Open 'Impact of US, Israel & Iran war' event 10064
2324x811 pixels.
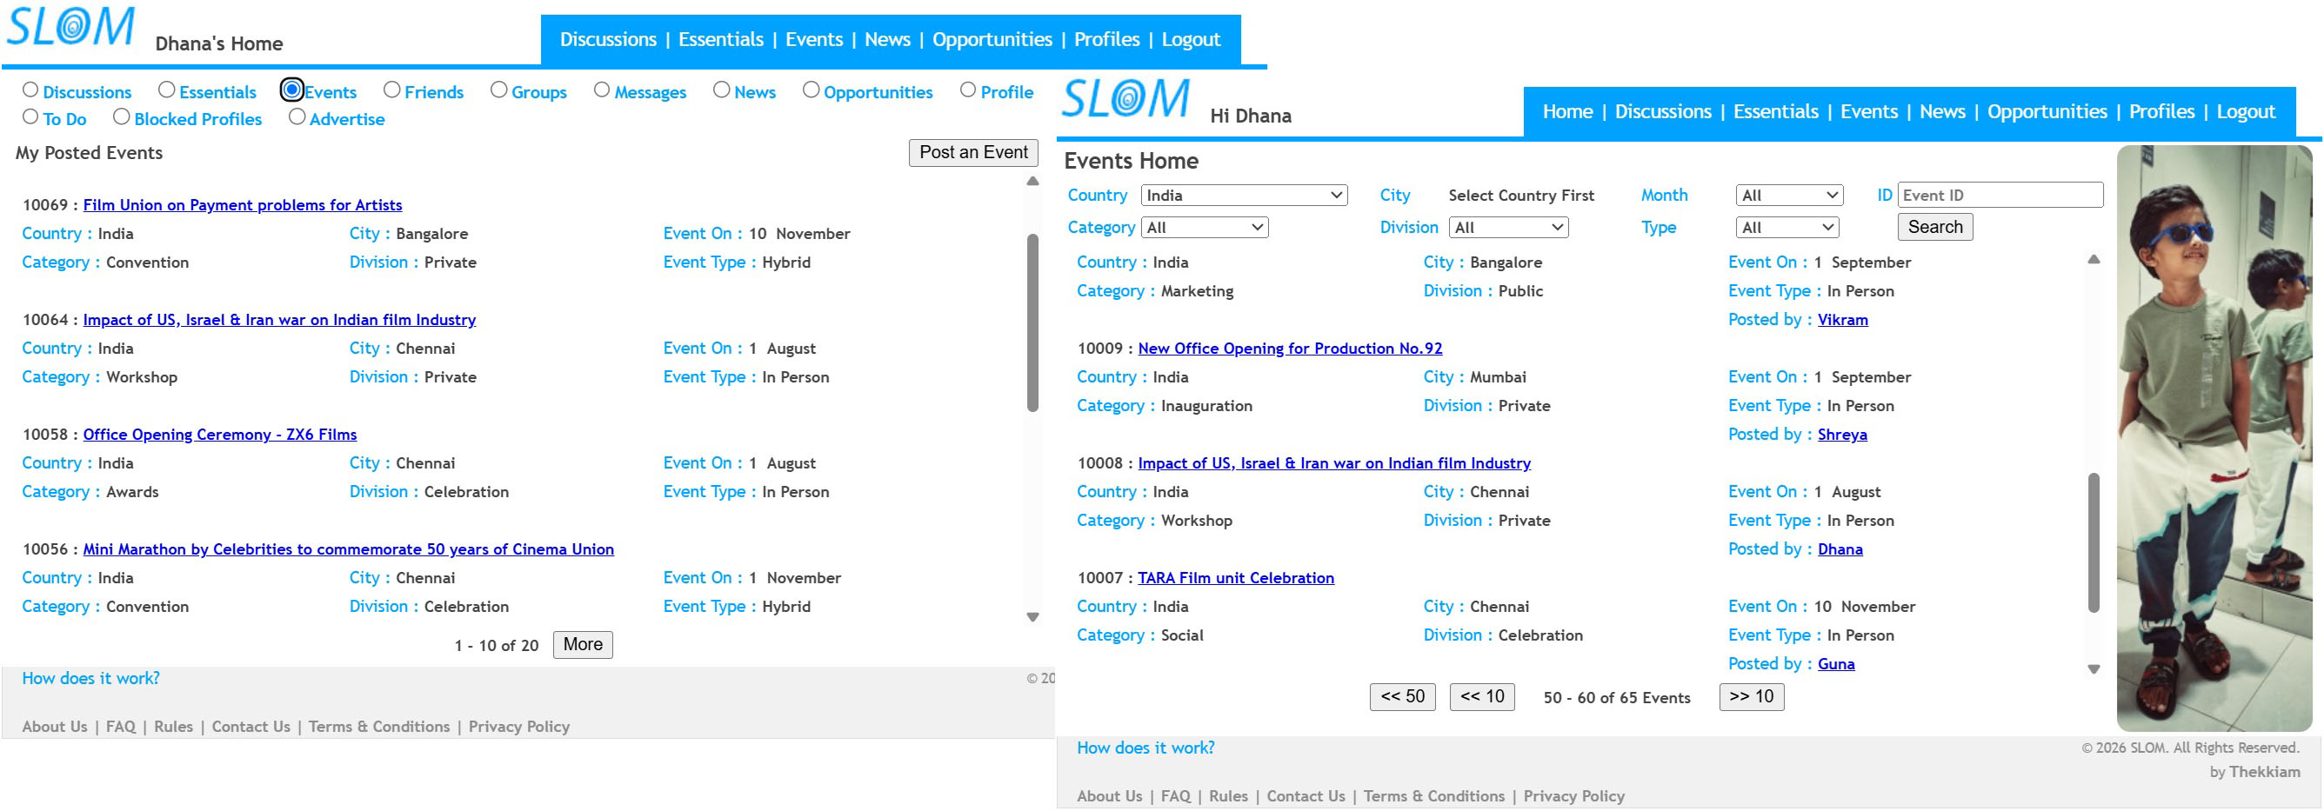[280, 319]
